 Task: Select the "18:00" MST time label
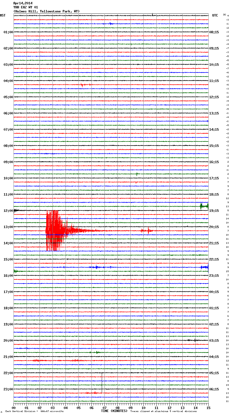(8, 308)
